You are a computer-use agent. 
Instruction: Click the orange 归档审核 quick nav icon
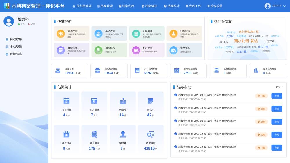click(x=173, y=34)
